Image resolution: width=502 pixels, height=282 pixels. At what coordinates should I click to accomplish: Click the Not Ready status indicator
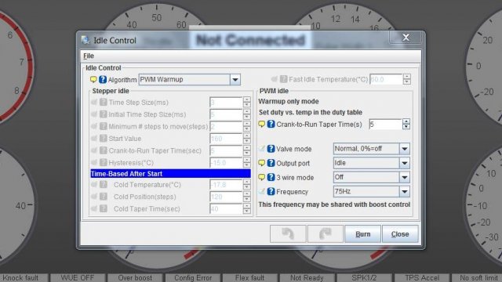pos(307,278)
